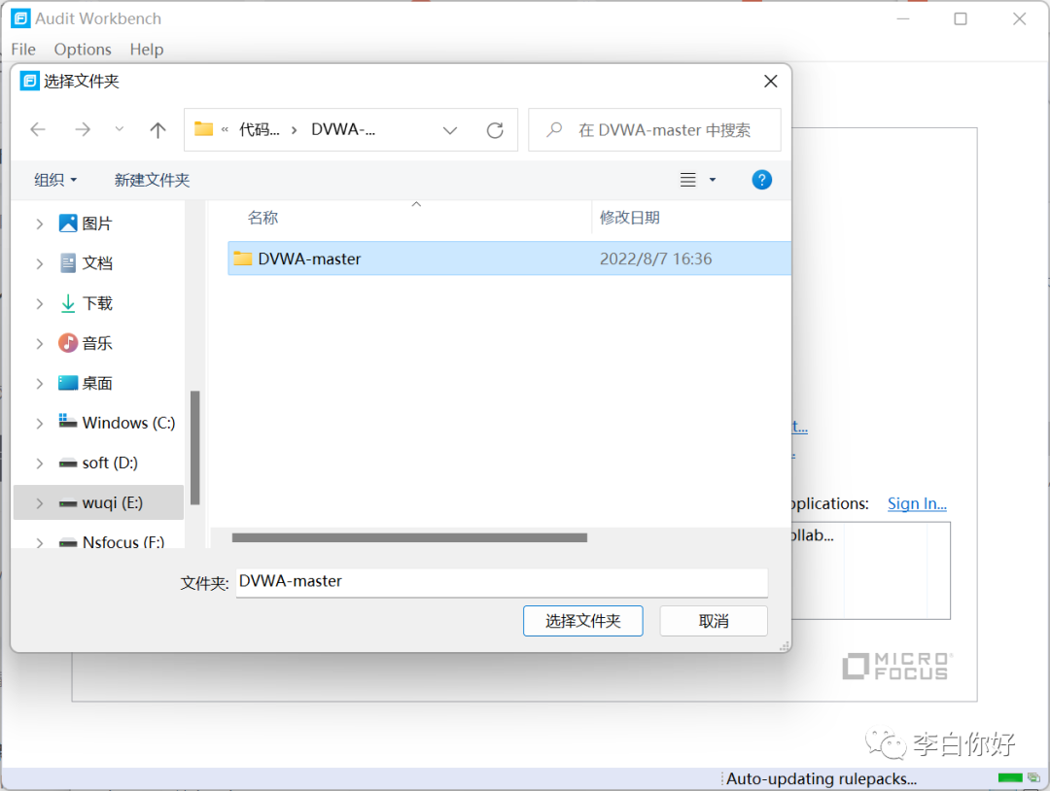1050x791 pixels.
Task: Close the 选择文件夹 dialog
Action: coord(771,82)
